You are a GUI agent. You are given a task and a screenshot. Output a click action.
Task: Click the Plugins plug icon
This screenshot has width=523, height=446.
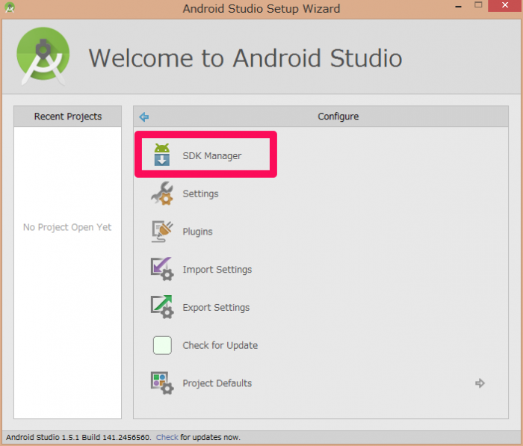[162, 232]
